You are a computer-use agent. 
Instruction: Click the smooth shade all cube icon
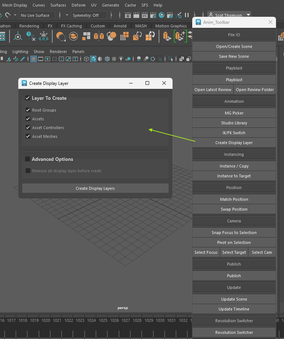coord(93,59)
